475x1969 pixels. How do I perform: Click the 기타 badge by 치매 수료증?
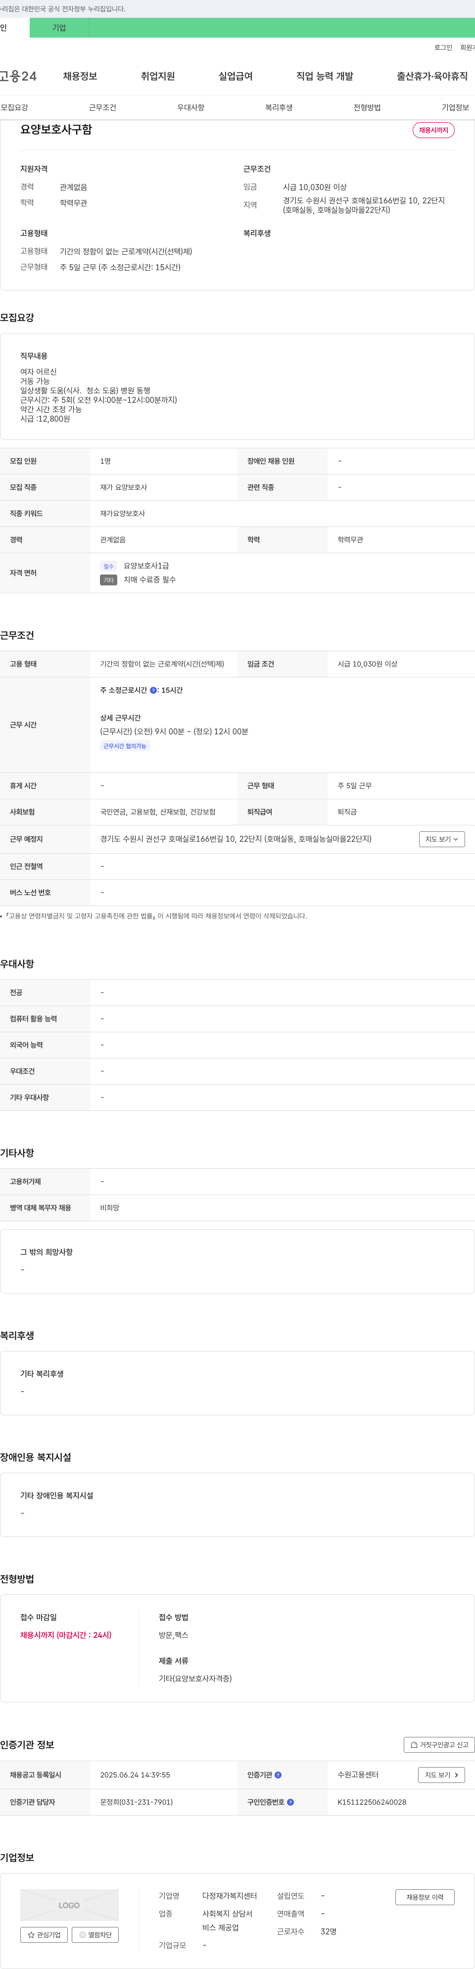[108, 580]
